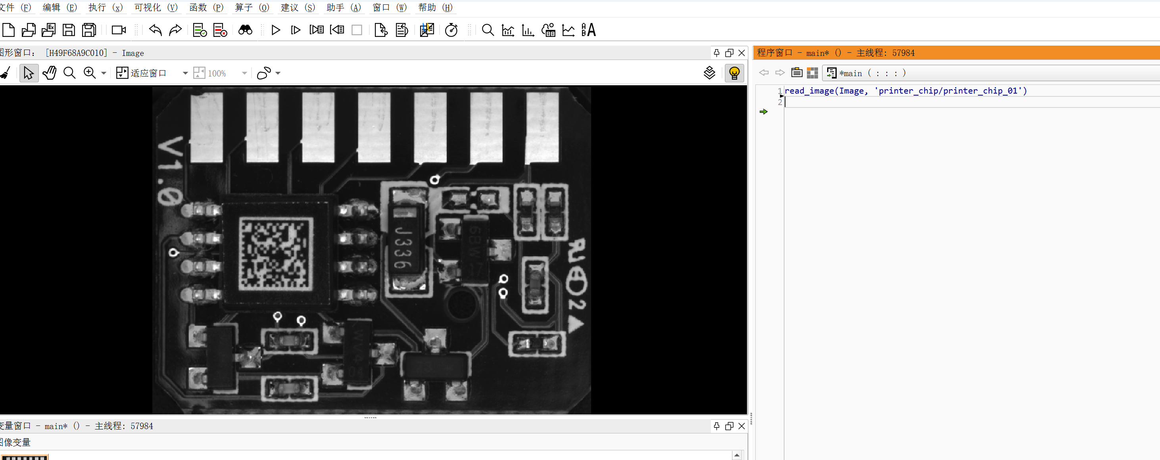Screen dimensions: 1160x460
Task: Click the undo arrow button
Action: pos(156,30)
